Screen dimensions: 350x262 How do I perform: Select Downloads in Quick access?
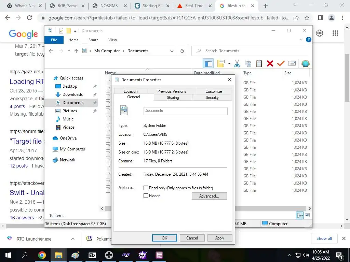click(72, 94)
